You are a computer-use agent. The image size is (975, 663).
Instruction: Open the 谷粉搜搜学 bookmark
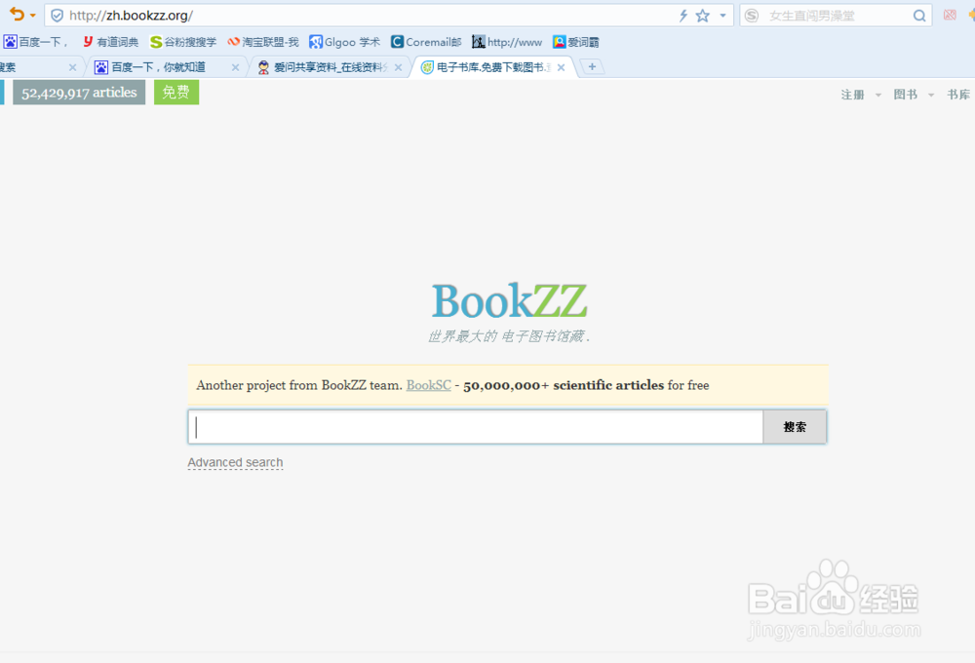tap(183, 42)
